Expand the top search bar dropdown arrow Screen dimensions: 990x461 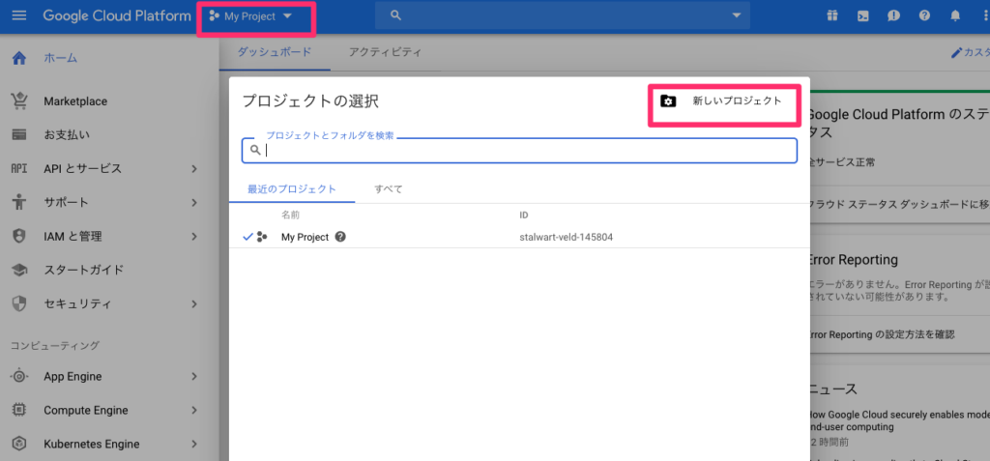(x=736, y=15)
